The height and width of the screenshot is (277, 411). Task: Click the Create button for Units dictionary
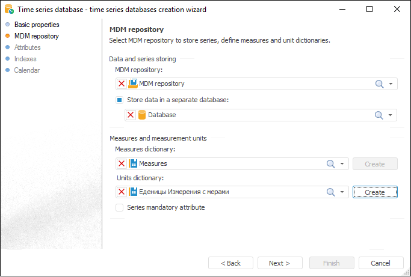[375, 192]
